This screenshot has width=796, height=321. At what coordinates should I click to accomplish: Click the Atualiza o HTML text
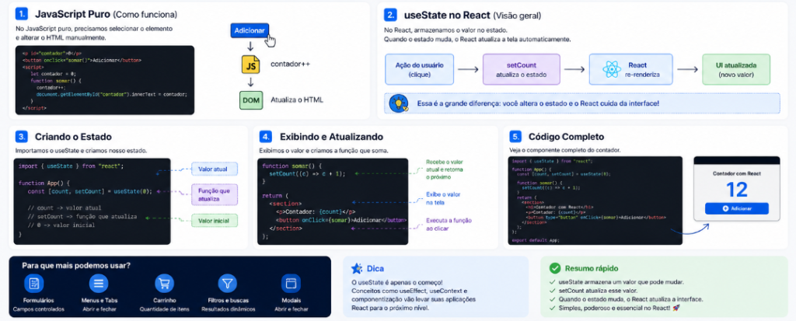pyautogui.click(x=297, y=100)
